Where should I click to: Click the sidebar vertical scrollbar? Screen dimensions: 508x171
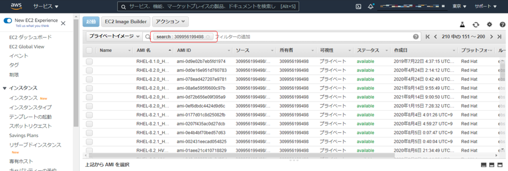click(76, 72)
